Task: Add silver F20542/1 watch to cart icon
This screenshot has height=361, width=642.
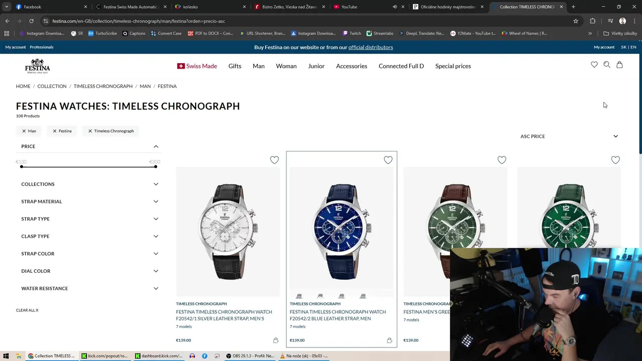Action: 276,340
